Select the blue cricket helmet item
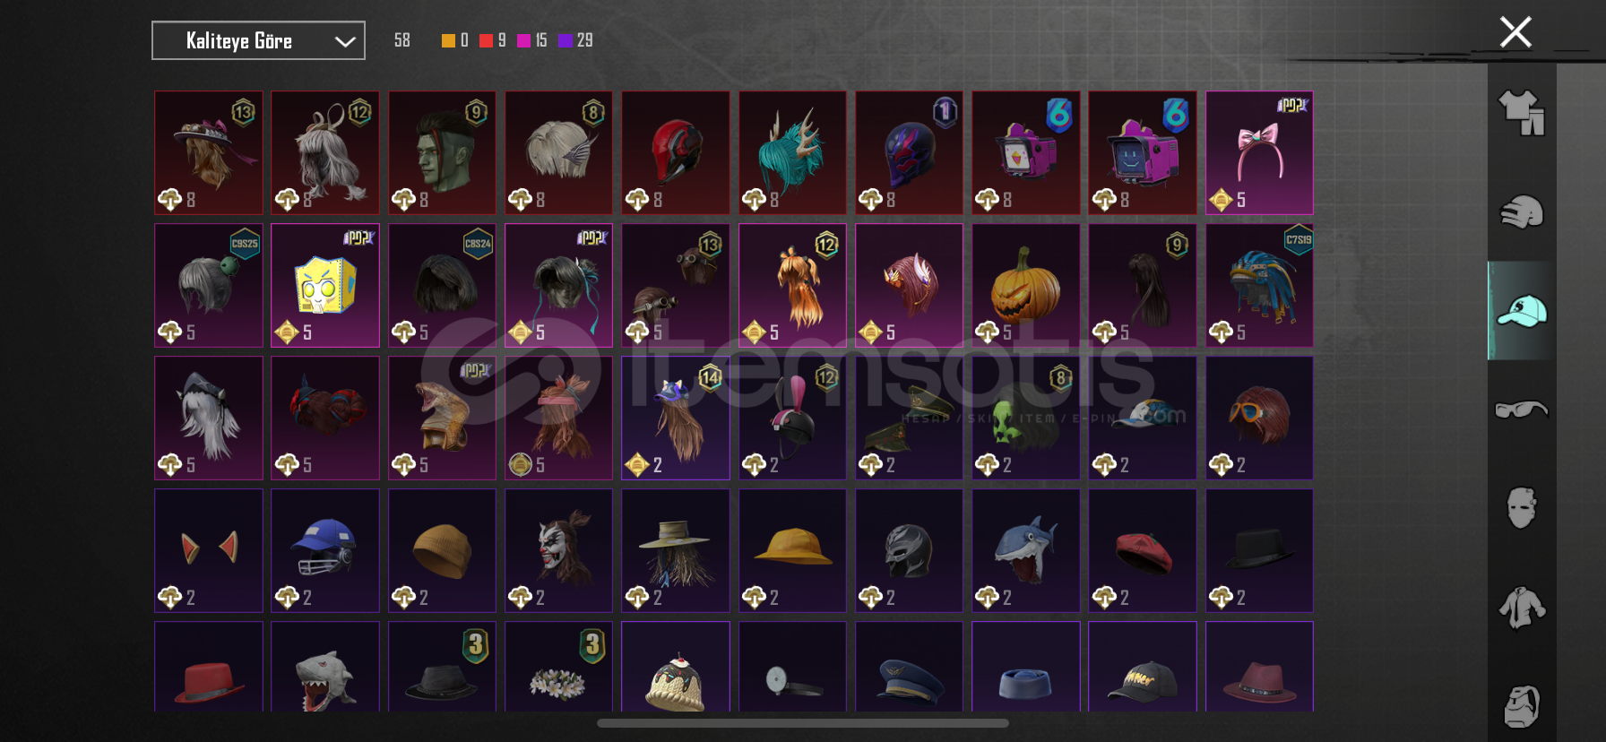Screen dimensions: 1606x742 pyautogui.click(x=325, y=550)
